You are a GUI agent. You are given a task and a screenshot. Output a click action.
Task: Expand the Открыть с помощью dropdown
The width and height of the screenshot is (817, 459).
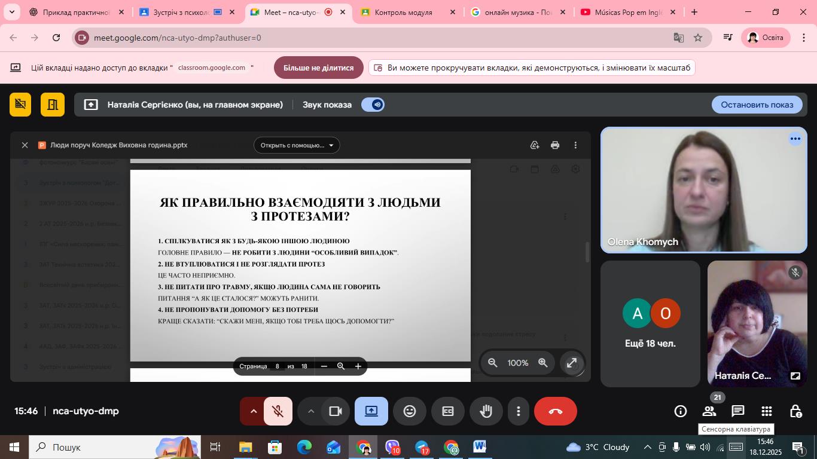pyautogui.click(x=297, y=145)
